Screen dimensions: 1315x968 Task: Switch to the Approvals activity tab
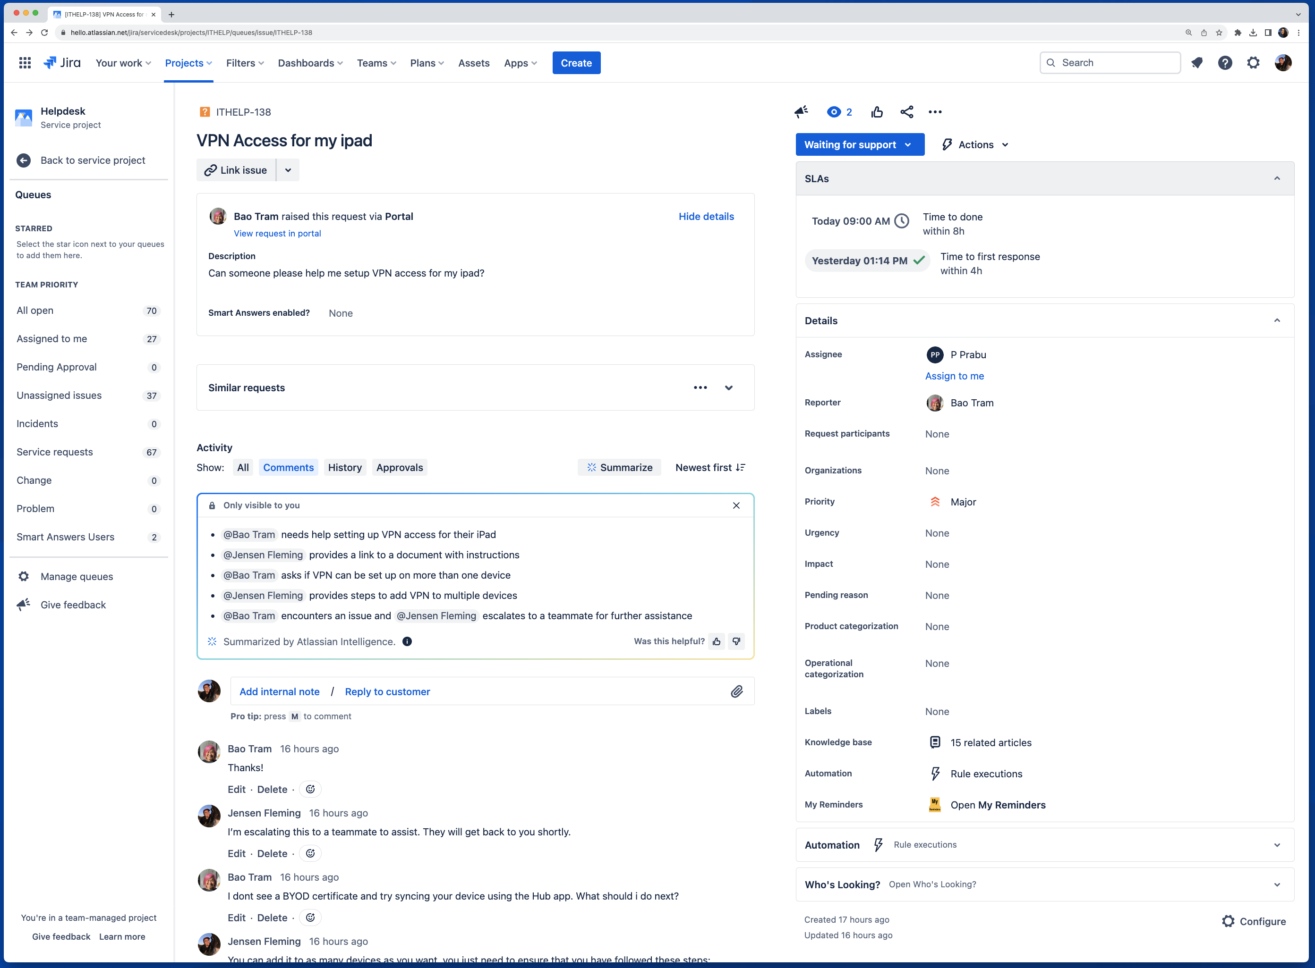pos(399,468)
